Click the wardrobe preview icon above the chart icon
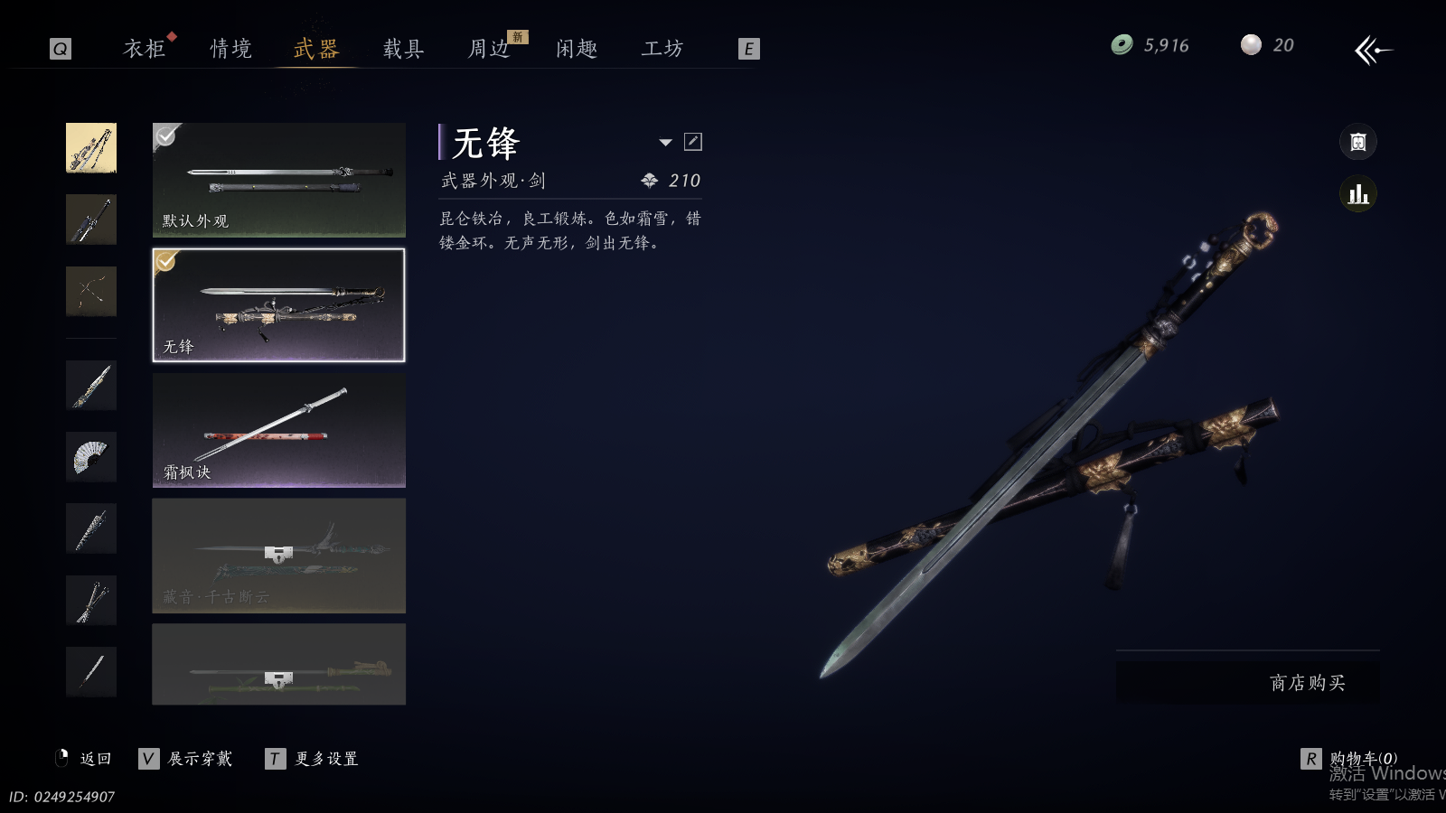Image resolution: width=1446 pixels, height=813 pixels. [x=1358, y=142]
